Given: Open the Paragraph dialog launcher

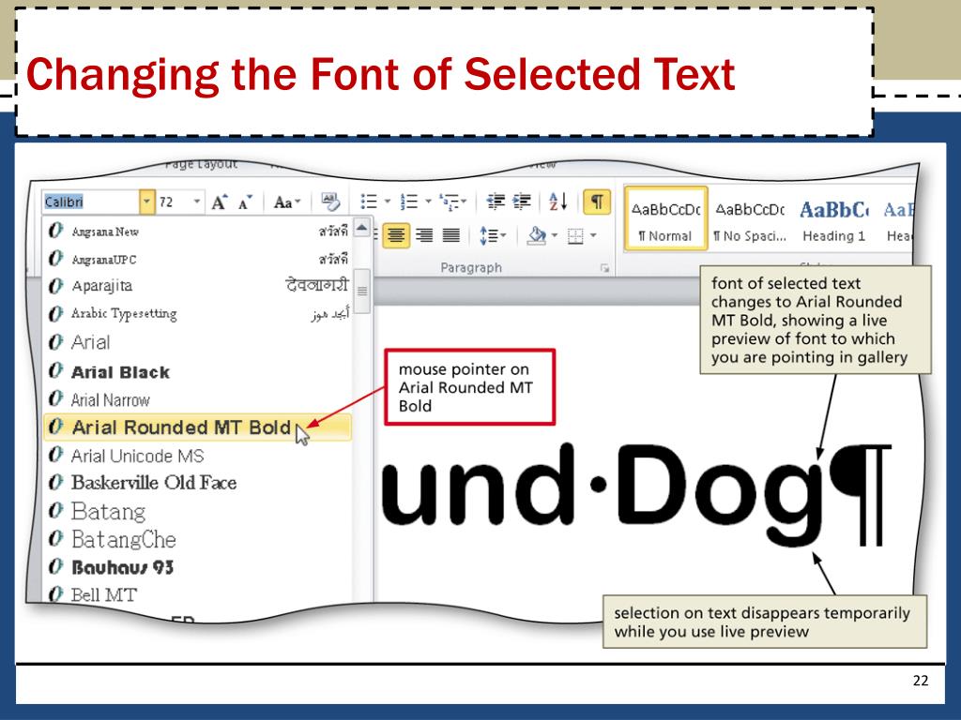Looking at the screenshot, I should click(x=605, y=268).
